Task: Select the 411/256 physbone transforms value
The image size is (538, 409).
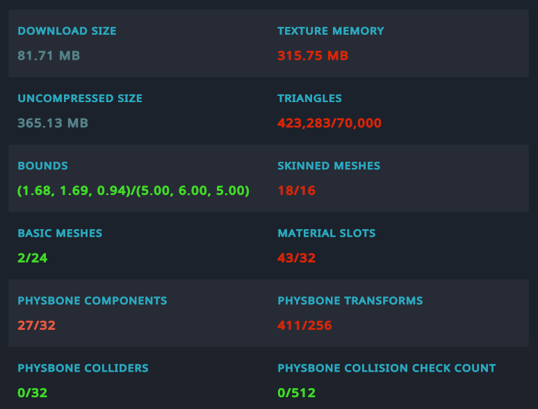Action: tap(304, 326)
